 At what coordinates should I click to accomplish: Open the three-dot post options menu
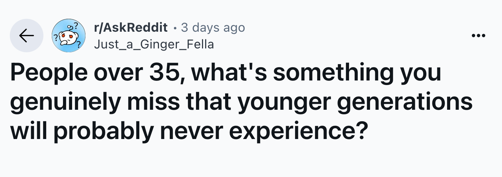479,36
